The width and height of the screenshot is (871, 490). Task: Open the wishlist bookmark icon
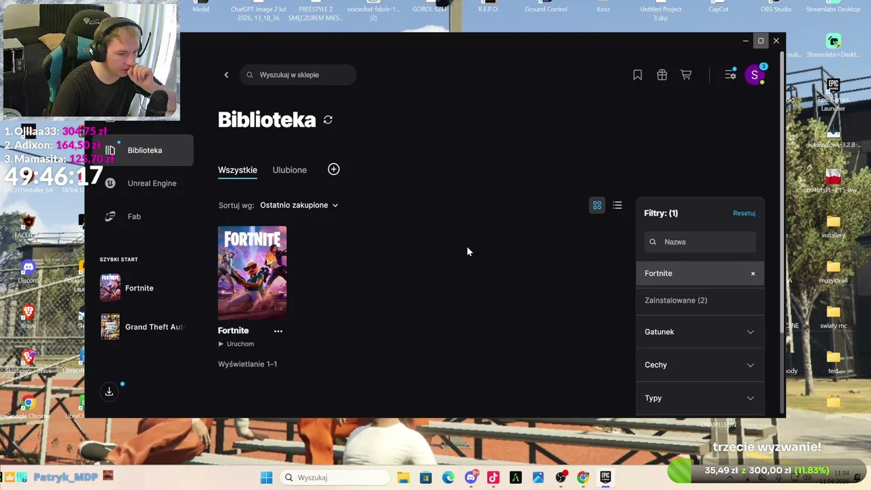click(638, 75)
